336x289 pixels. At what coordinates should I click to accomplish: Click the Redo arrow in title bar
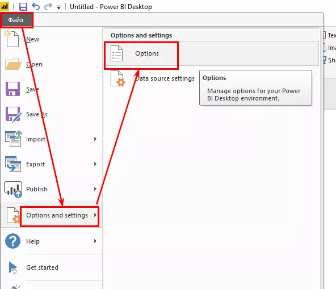coord(48,6)
